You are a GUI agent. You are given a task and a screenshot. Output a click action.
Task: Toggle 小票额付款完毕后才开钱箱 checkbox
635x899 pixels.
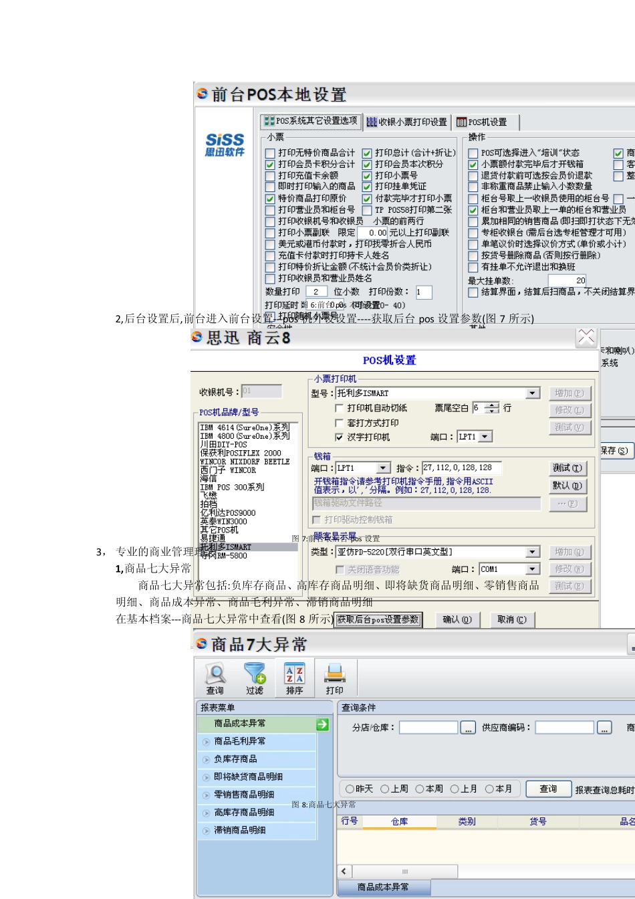(473, 165)
